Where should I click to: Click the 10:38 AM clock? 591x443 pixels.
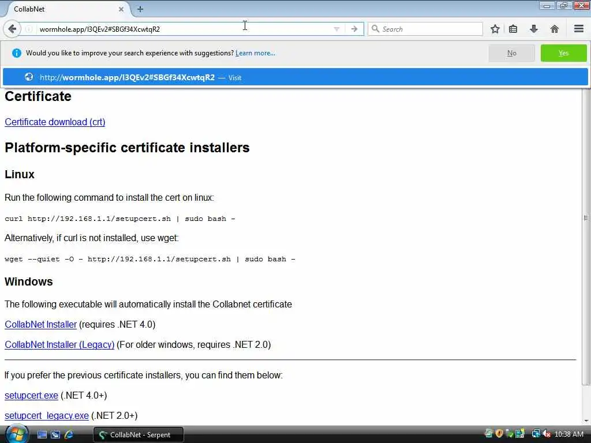(569, 434)
